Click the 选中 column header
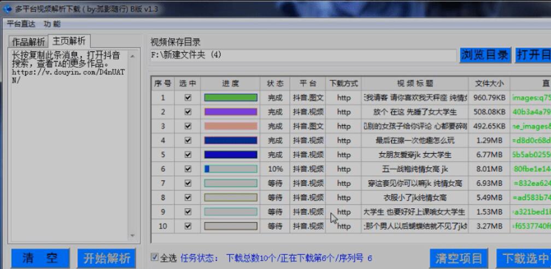This screenshot has width=551, height=269. 188,84
